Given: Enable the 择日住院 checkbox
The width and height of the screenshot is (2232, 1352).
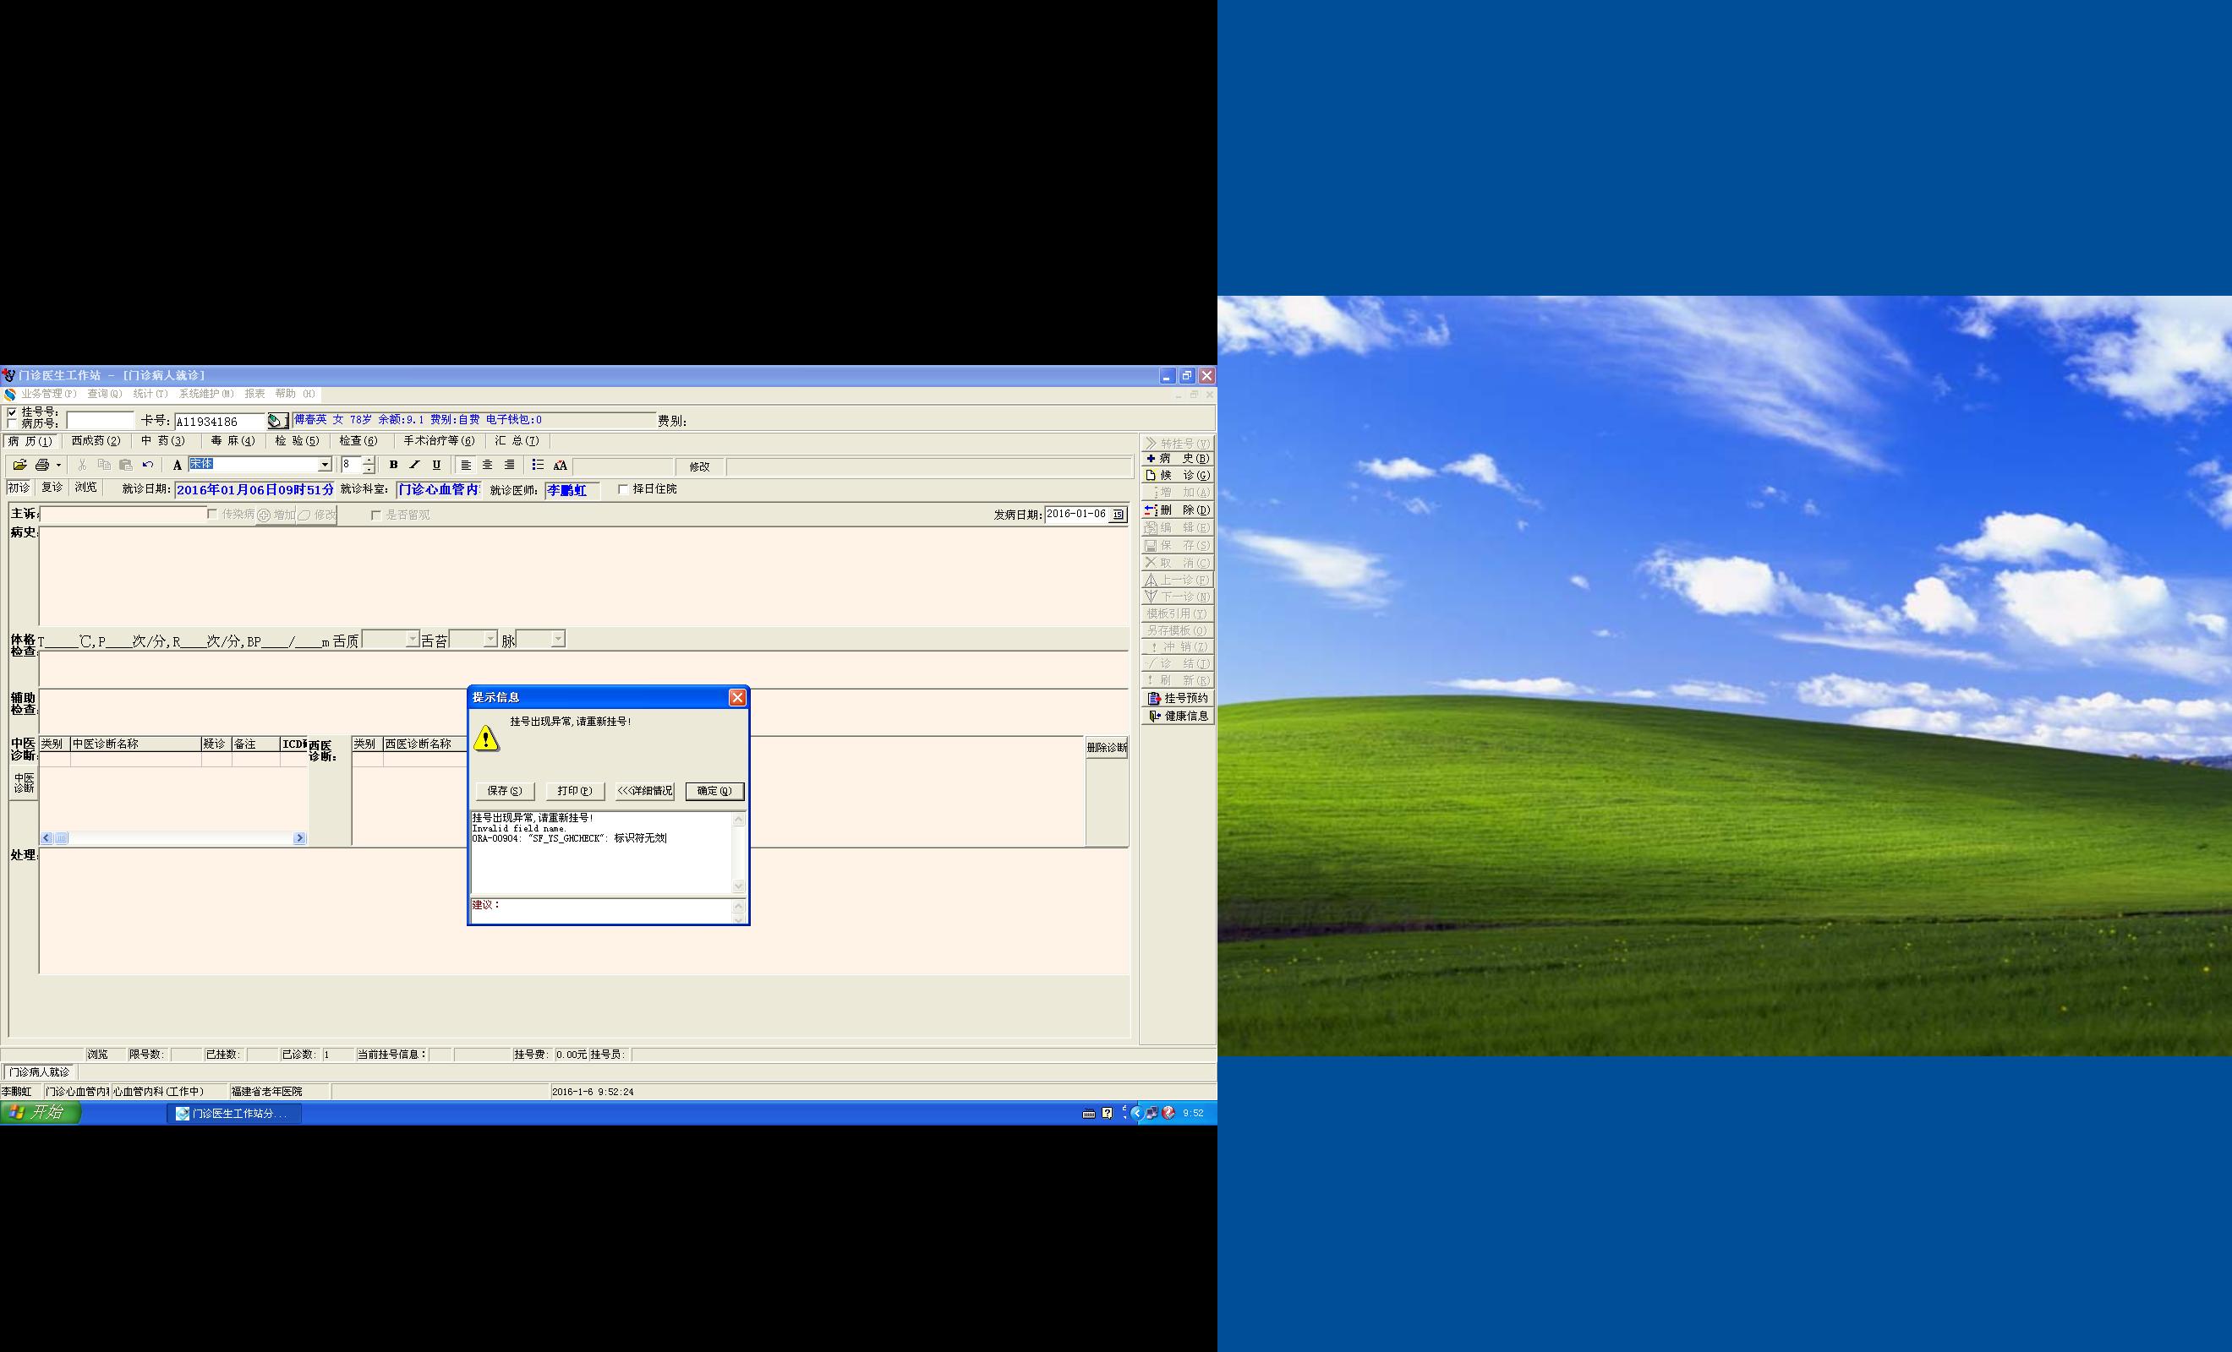Looking at the screenshot, I should tap(623, 489).
